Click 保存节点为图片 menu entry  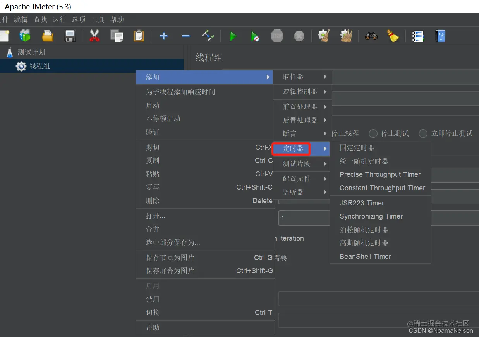(x=205, y=258)
